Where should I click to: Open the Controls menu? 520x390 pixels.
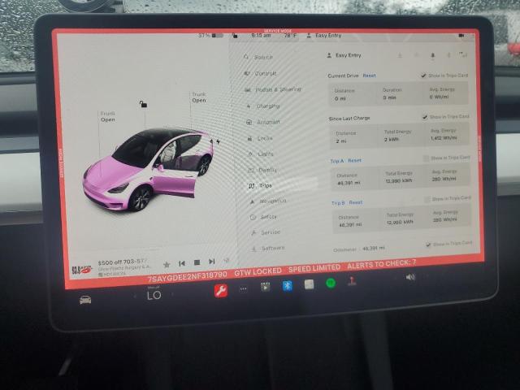pyautogui.click(x=260, y=73)
